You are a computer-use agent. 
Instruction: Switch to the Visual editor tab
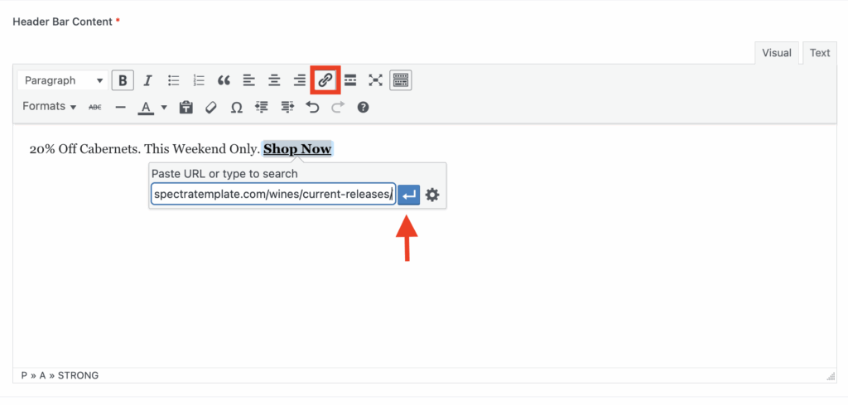click(x=776, y=53)
